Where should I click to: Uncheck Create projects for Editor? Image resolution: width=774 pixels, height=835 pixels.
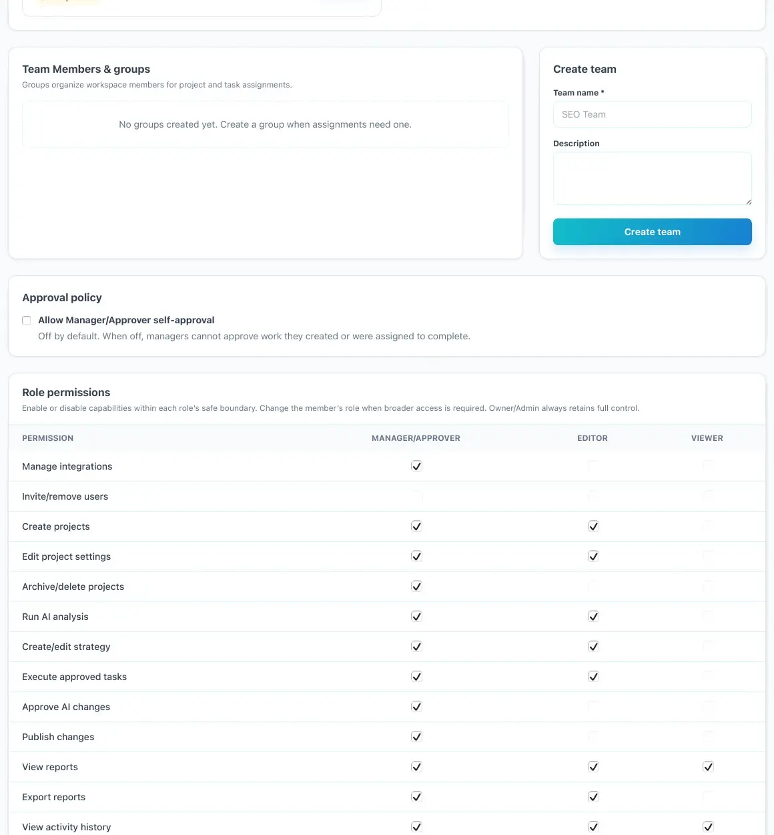(x=593, y=526)
